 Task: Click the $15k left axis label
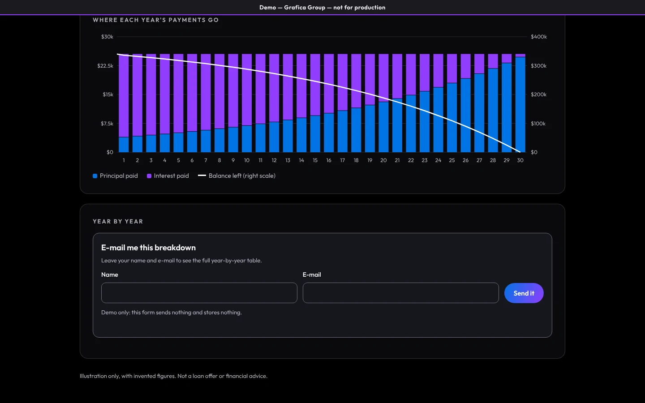(108, 94)
